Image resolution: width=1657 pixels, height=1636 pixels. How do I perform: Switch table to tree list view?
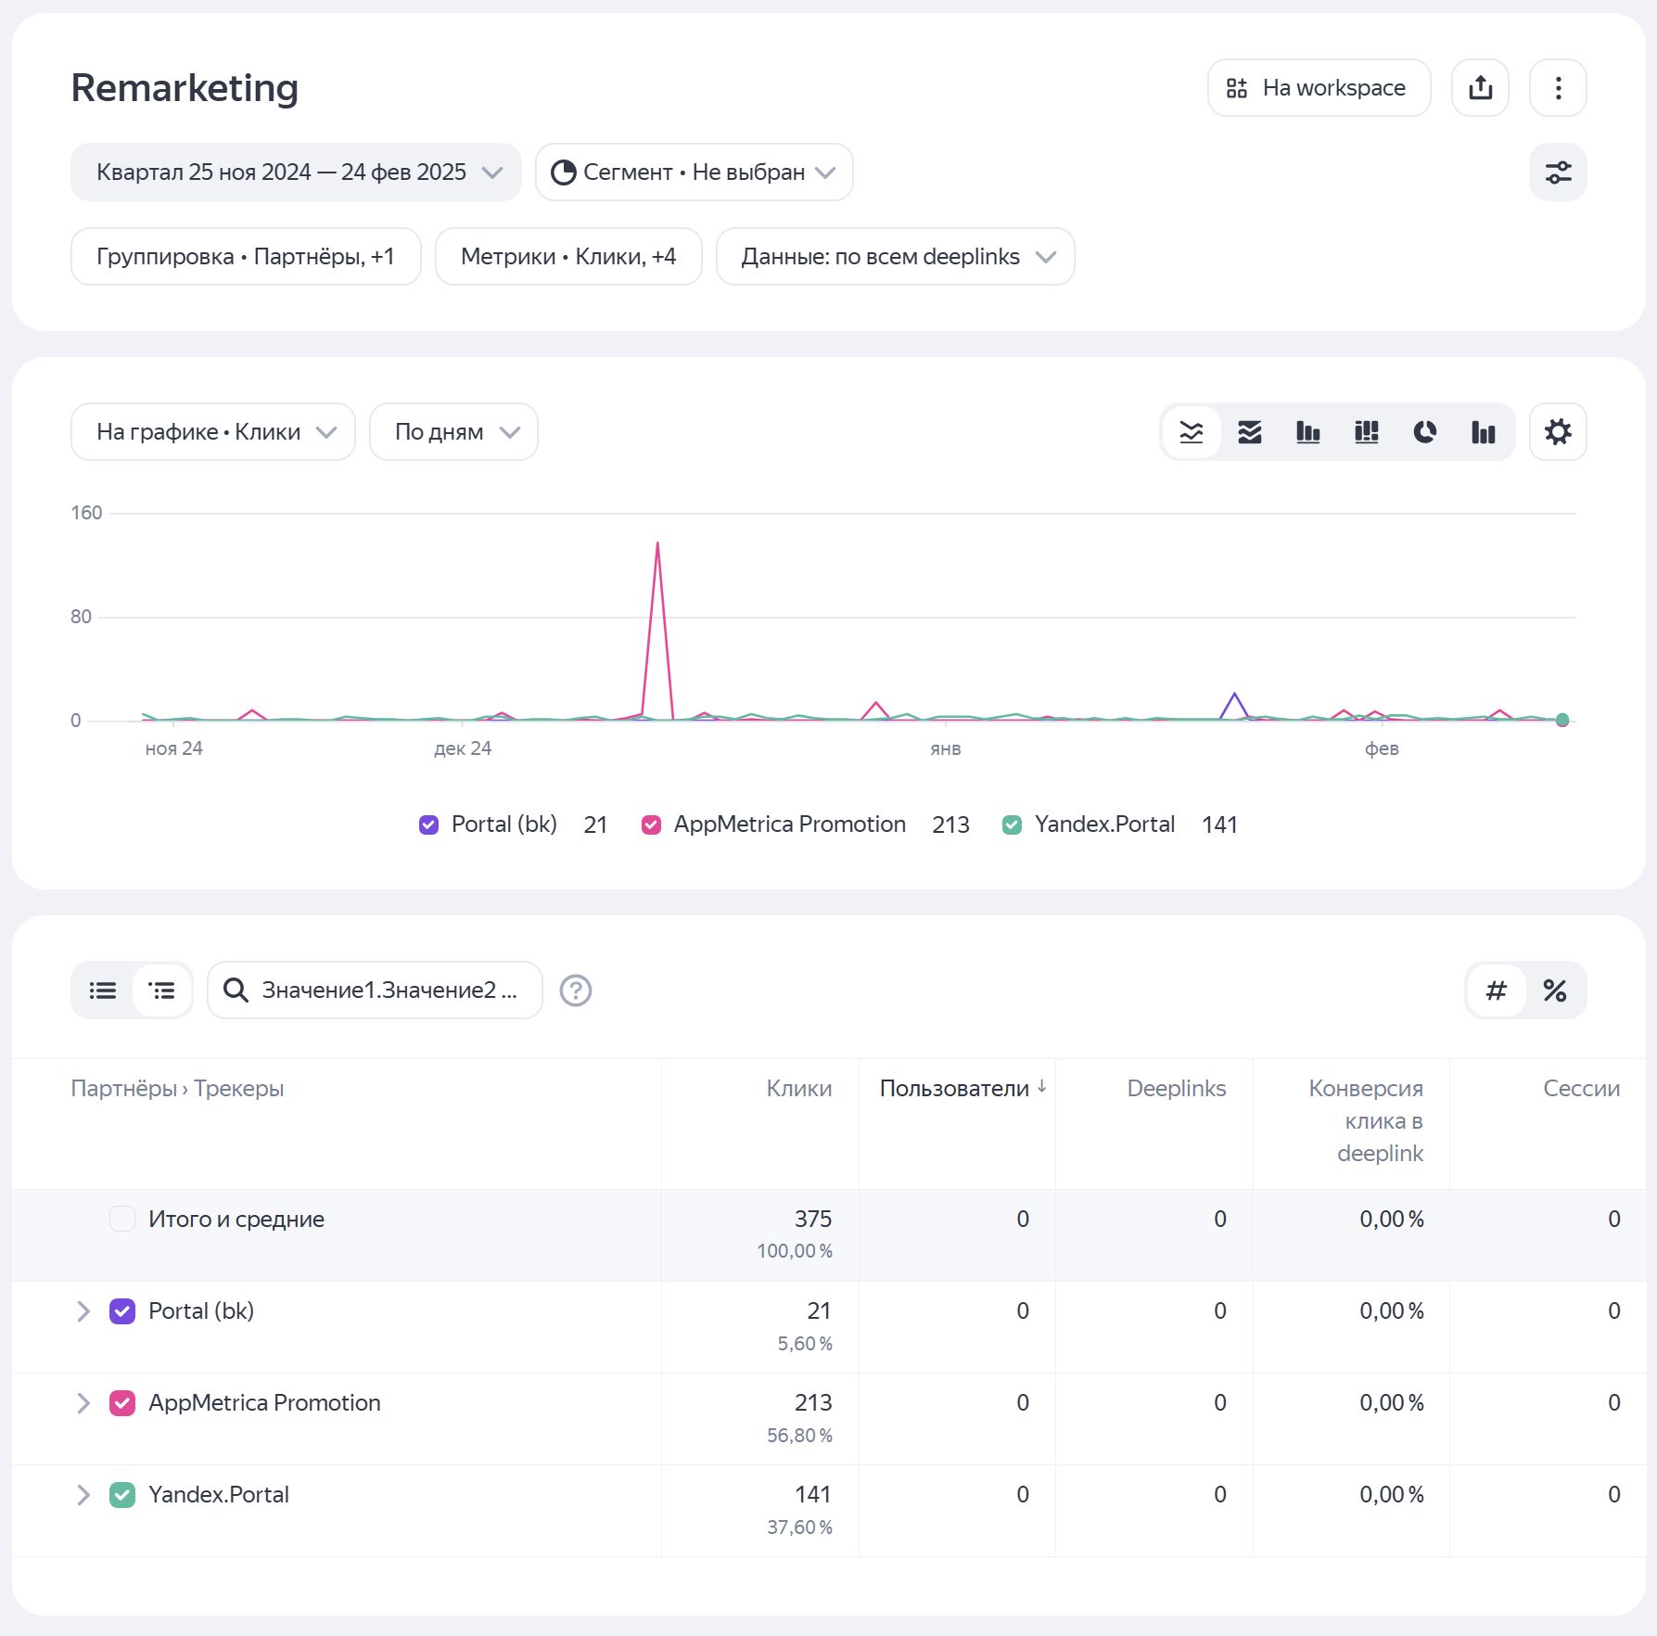(x=162, y=991)
